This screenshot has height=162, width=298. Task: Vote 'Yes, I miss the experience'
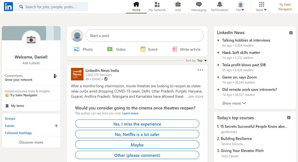[x=137, y=124]
